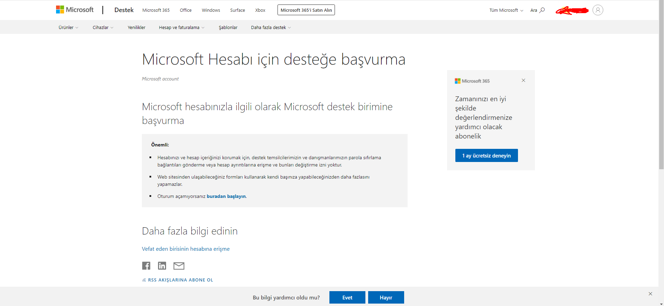Open the Tüm Microsoft dropdown
This screenshot has width=664, height=306.
coord(506,10)
